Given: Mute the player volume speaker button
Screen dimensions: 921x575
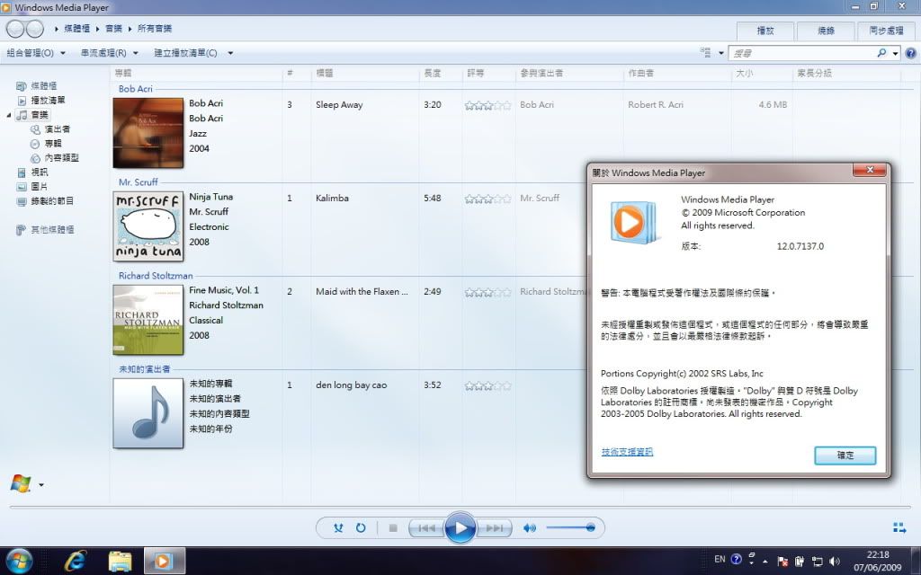Looking at the screenshot, I should (529, 528).
